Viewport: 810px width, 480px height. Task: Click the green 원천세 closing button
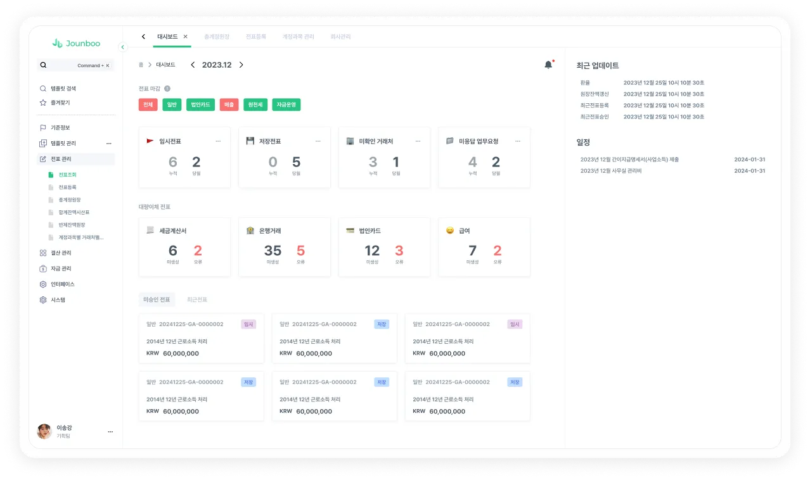point(255,105)
